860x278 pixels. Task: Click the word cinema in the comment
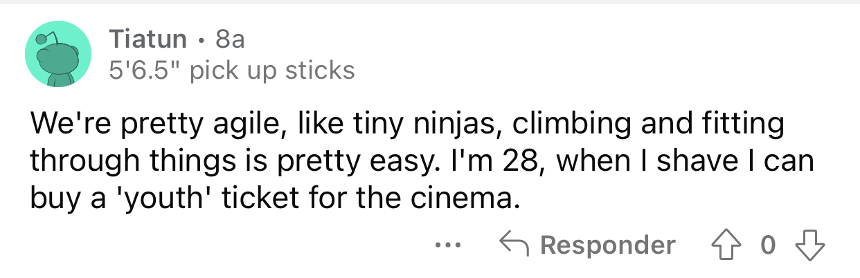[x=476, y=199]
